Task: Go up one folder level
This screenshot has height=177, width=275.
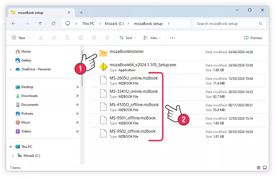Action: tap(40, 24)
